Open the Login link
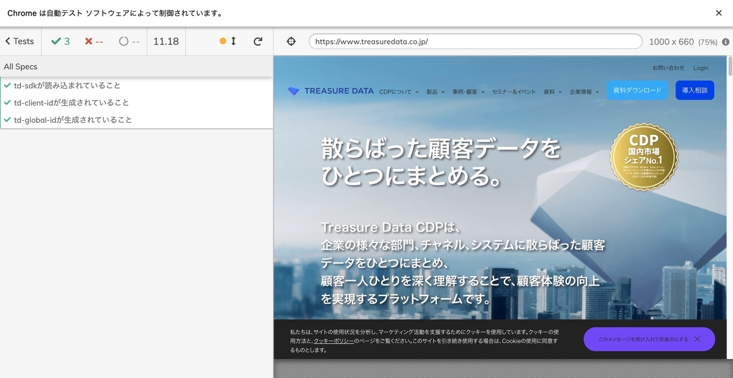Screen dimensions: 733x378 (701, 68)
